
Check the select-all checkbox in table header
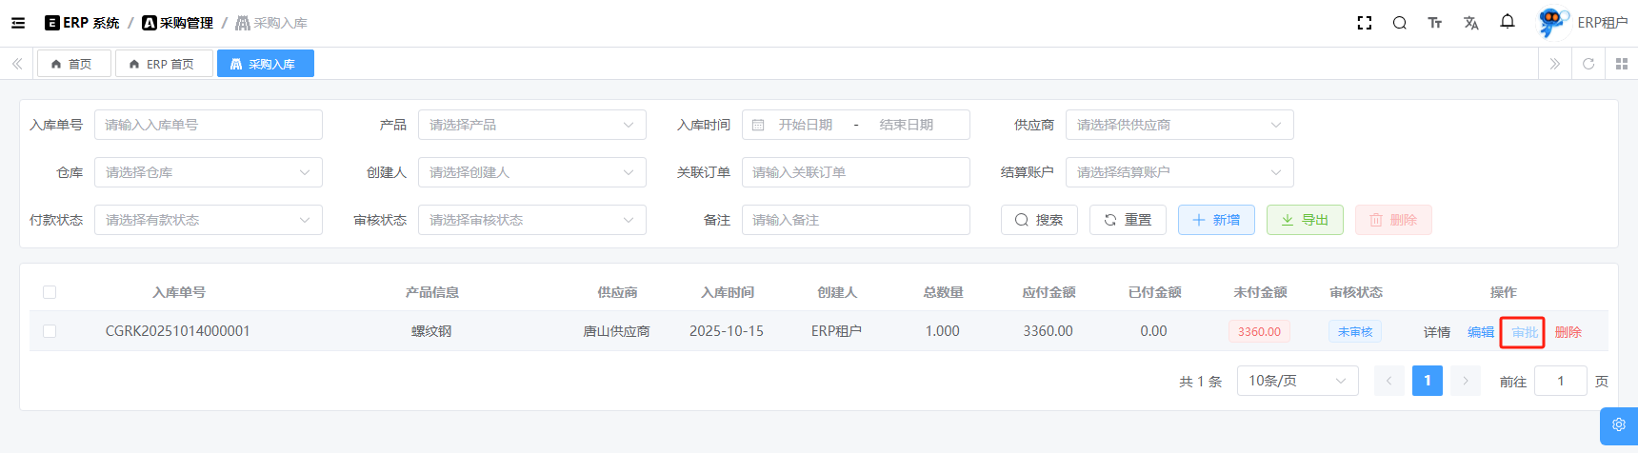[x=50, y=292]
